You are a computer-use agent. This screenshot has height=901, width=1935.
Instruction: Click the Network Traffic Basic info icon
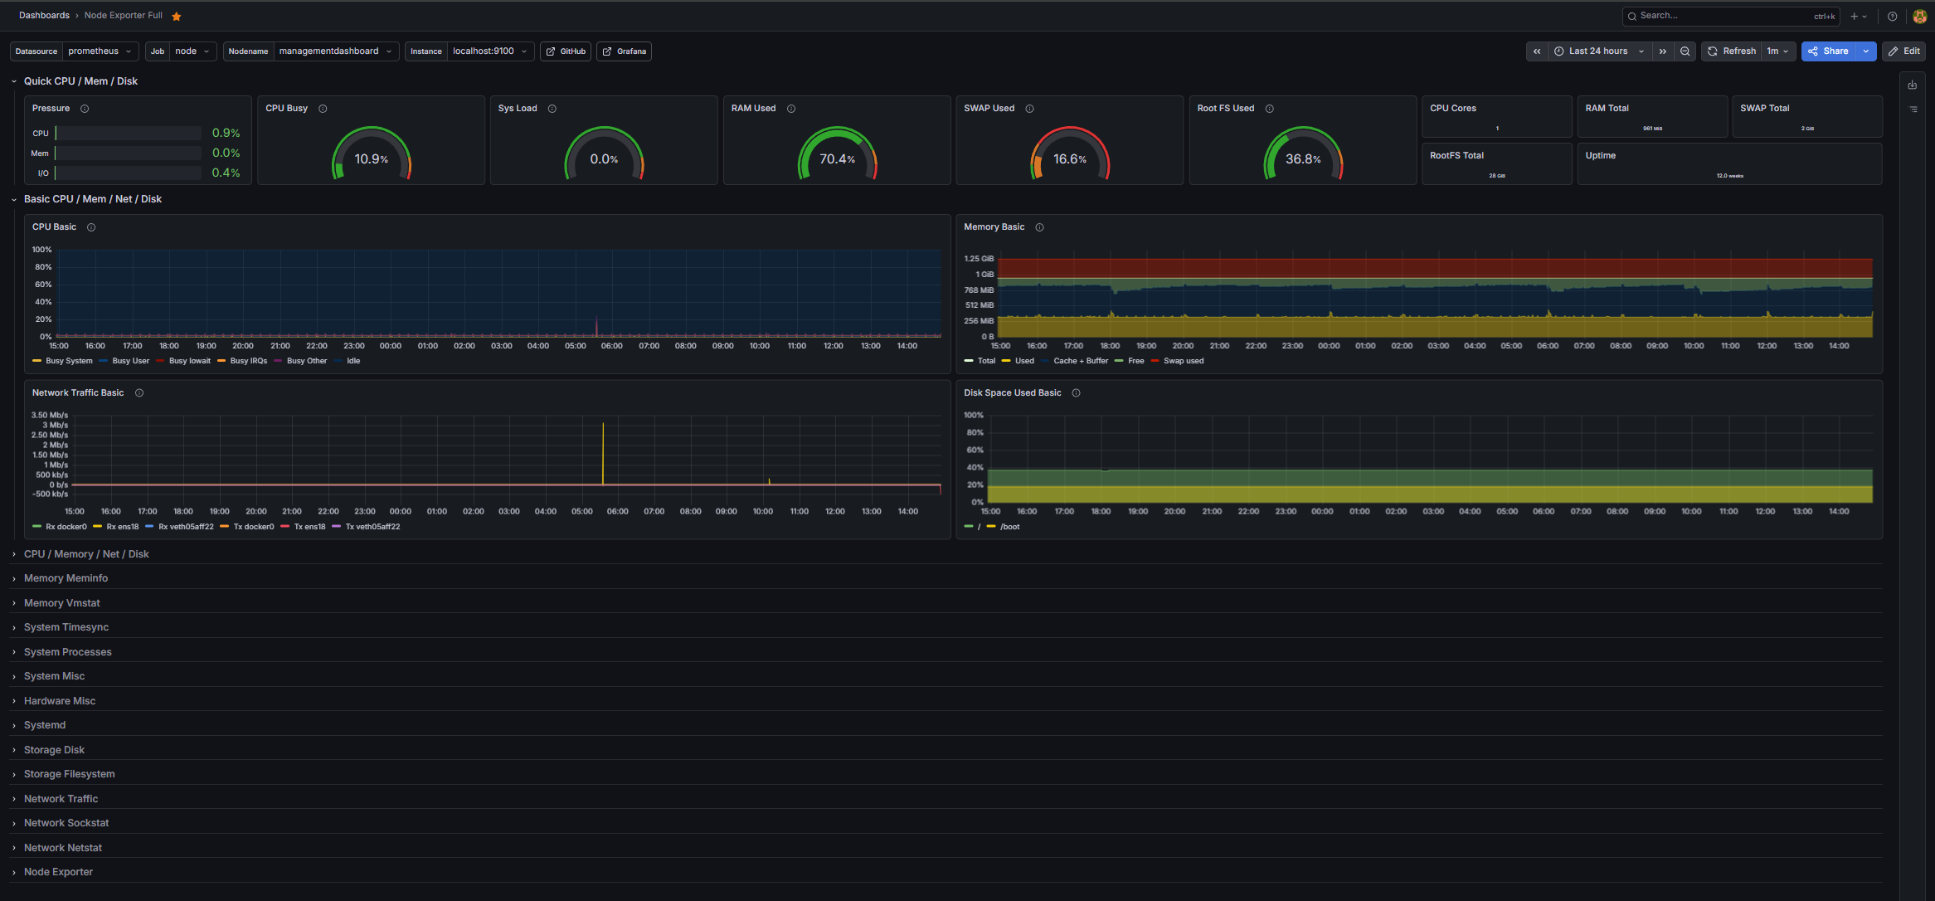pos(139,393)
